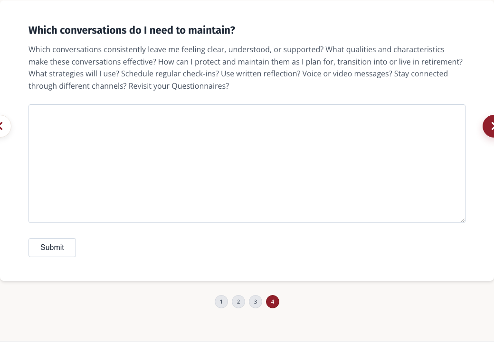
Task: Click the gray number 1 circle
Action: pos(221,302)
